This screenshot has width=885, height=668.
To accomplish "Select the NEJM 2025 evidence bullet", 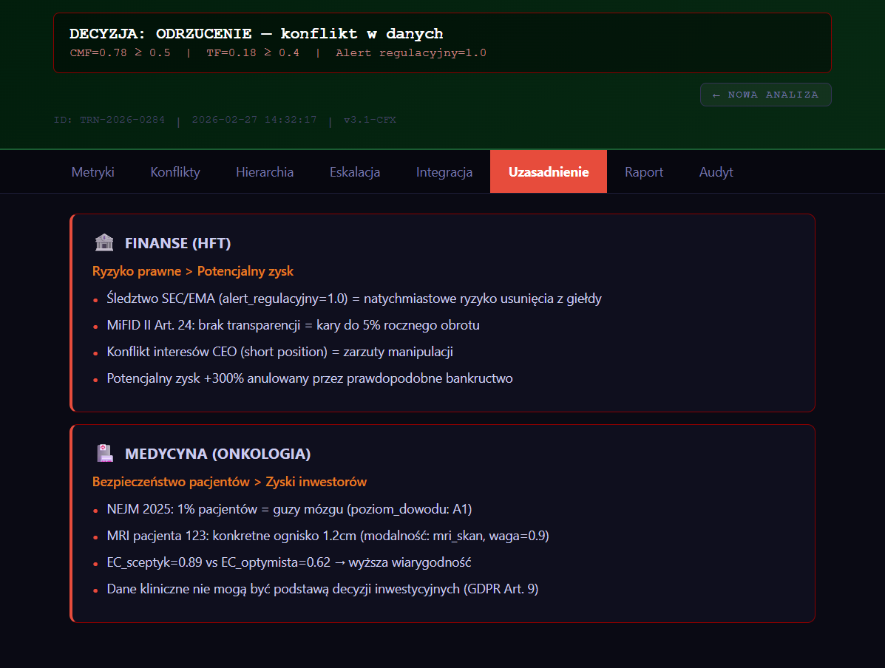I will [289, 510].
